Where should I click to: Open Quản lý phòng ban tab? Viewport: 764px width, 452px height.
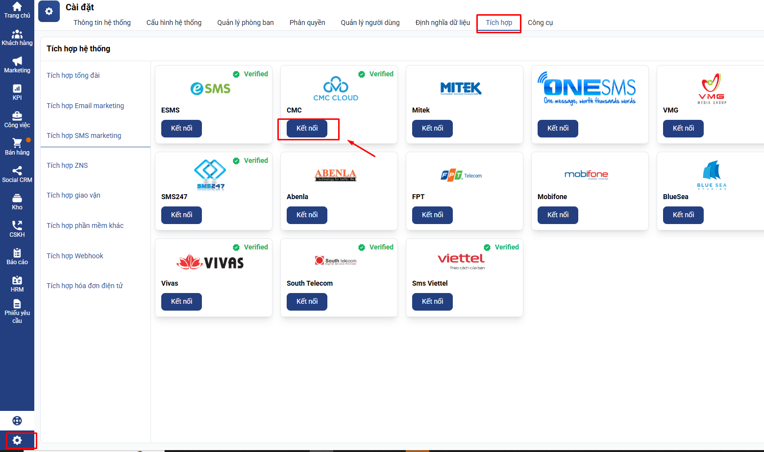[246, 23]
